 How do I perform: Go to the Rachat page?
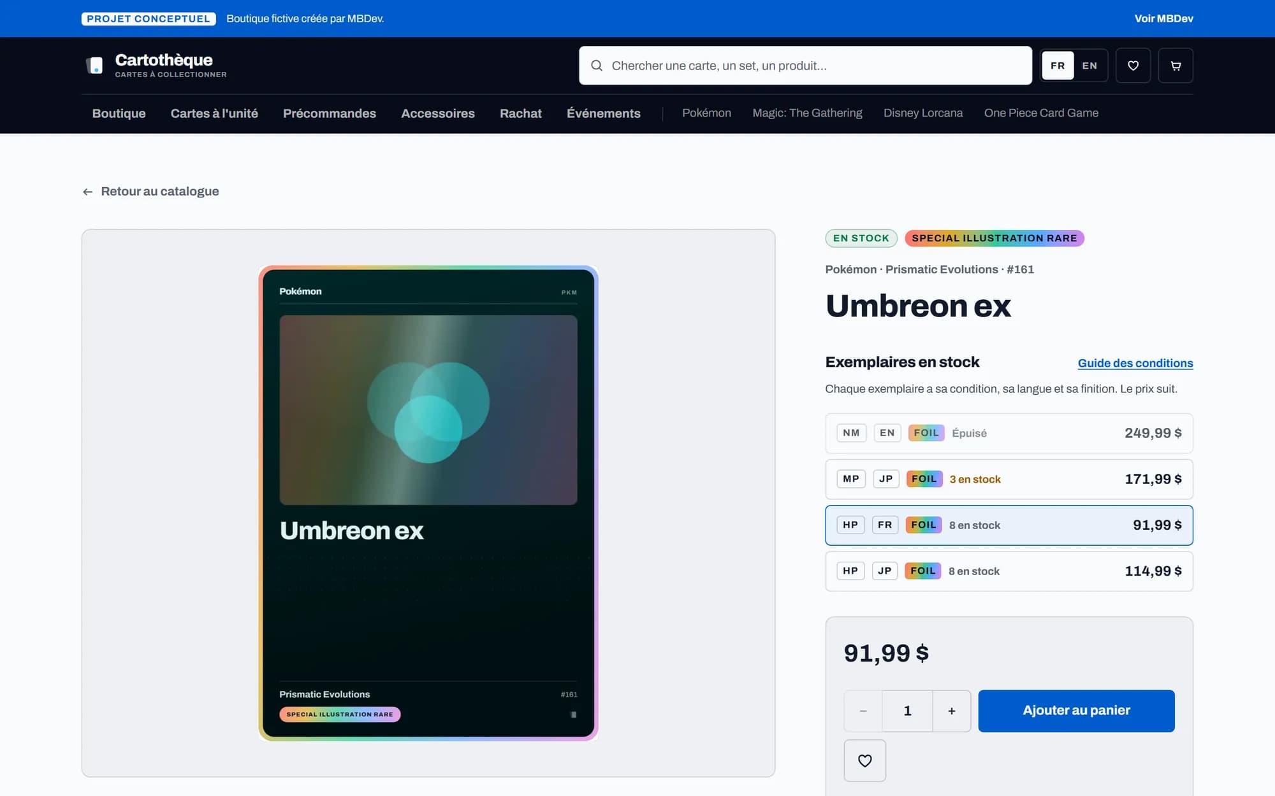[x=521, y=113]
